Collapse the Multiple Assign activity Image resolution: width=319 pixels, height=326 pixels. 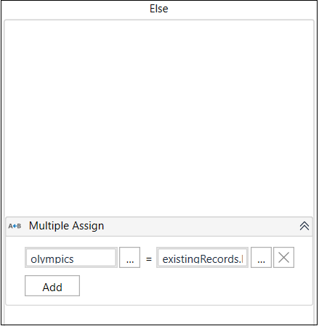point(304,226)
